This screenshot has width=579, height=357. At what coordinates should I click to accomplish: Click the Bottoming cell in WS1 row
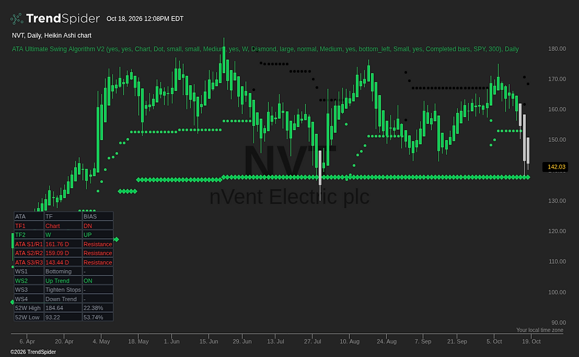[63, 271]
